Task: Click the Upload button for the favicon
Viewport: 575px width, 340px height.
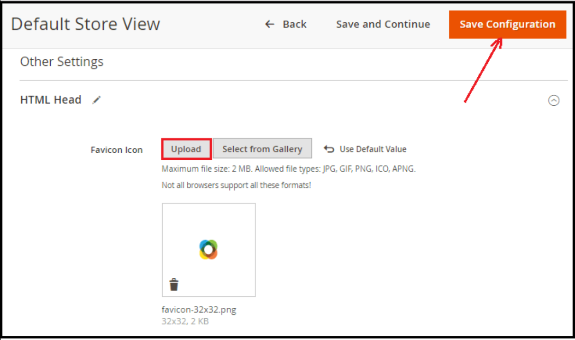Action: [x=186, y=149]
